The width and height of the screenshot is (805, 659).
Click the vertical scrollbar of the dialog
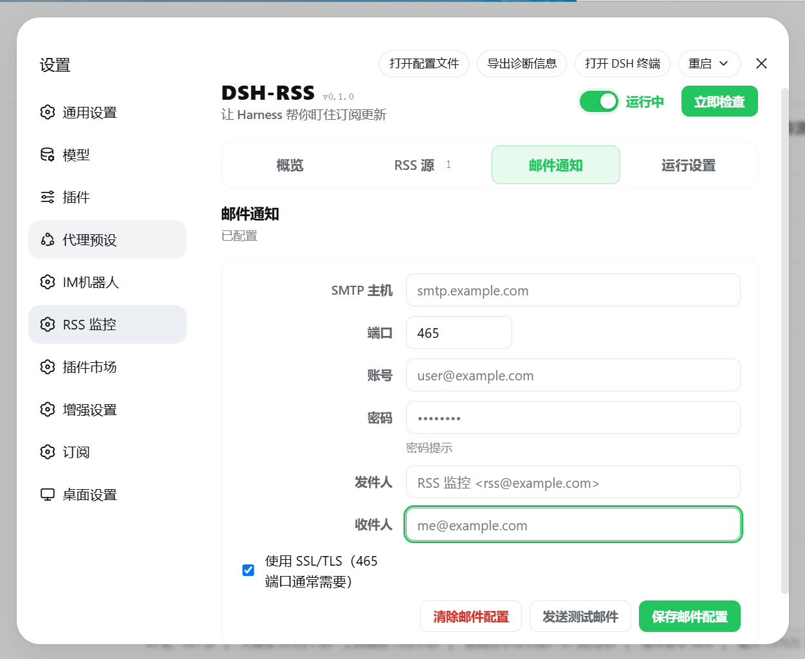coord(784,341)
